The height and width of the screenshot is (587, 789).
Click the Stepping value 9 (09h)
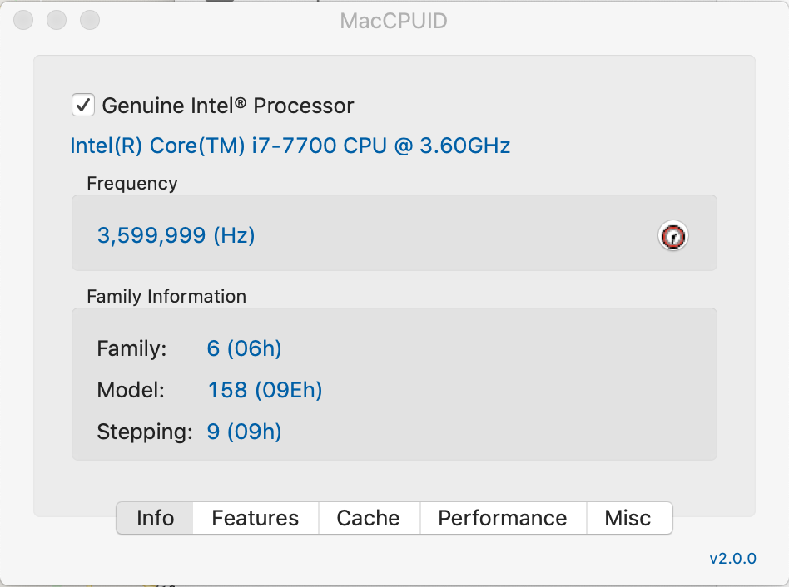point(244,432)
